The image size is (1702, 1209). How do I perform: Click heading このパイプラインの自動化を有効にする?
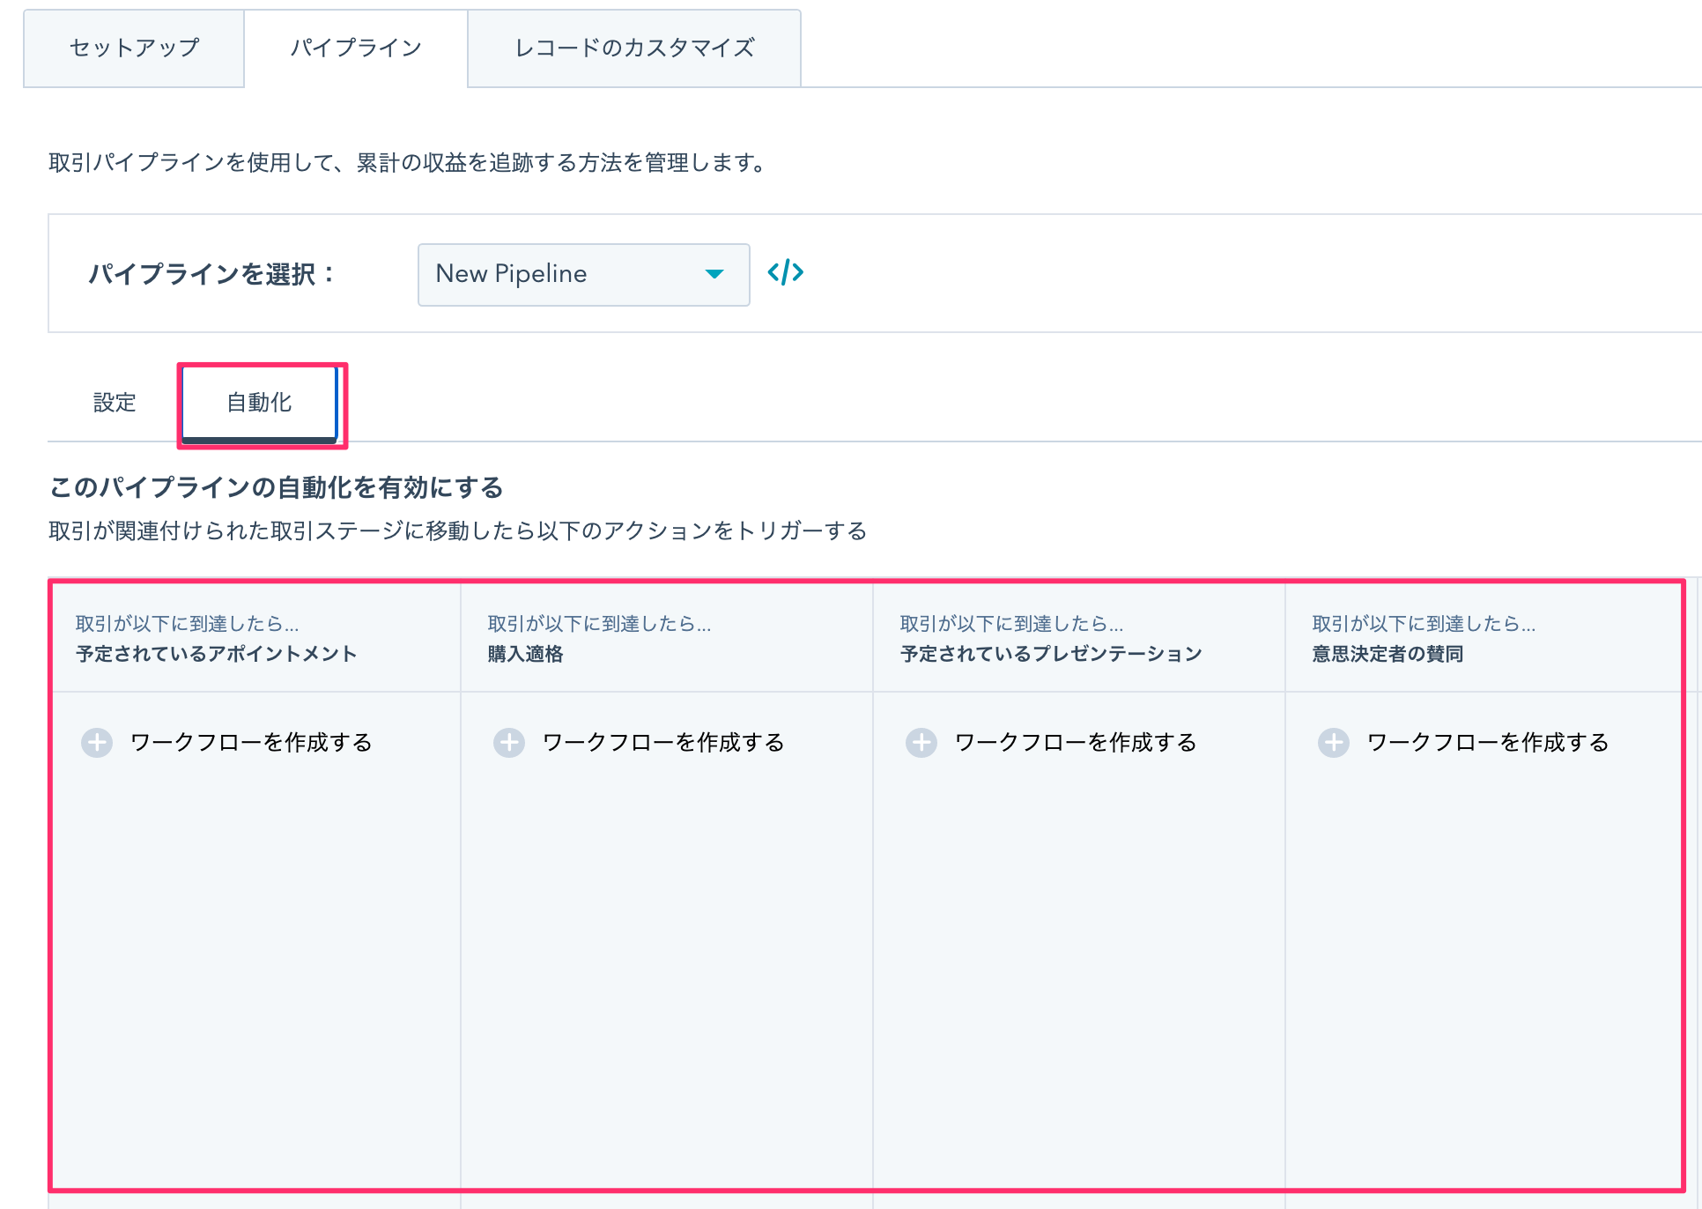coord(277,487)
